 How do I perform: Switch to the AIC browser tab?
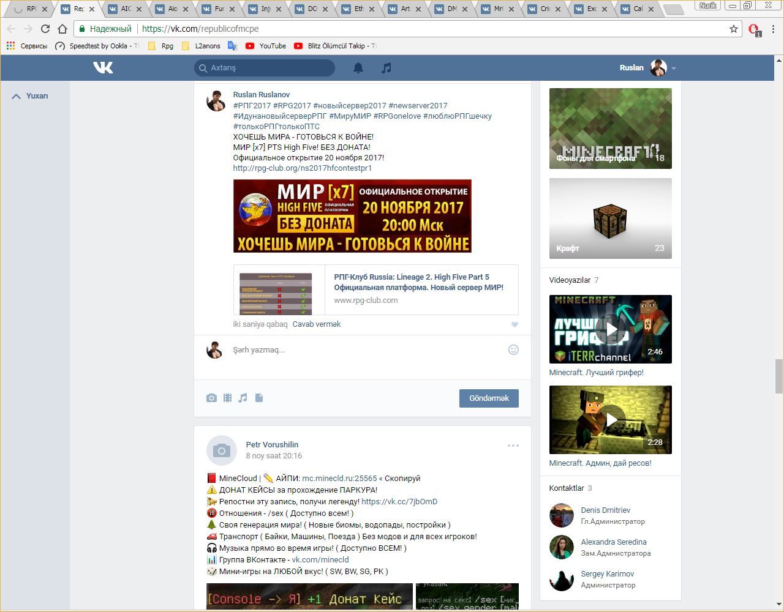[126, 9]
